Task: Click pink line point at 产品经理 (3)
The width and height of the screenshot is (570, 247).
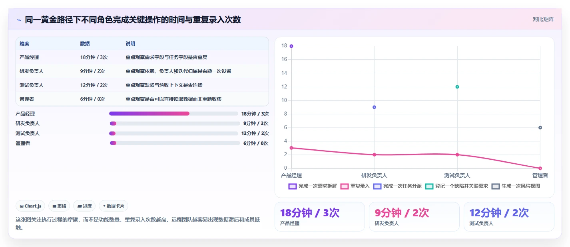Action: [x=291, y=148]
